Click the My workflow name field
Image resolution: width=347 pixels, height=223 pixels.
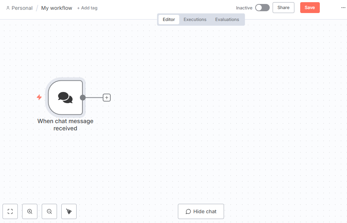pos(57,8)
